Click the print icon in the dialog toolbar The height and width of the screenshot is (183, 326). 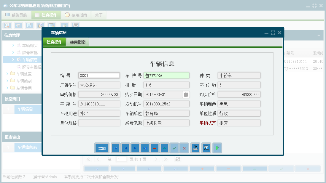tap(195, 148)
